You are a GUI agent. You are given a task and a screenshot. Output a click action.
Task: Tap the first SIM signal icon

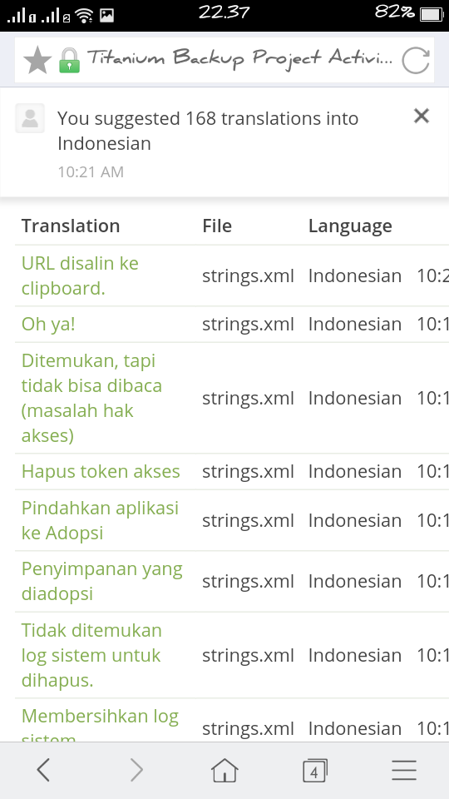pos(22,15)
